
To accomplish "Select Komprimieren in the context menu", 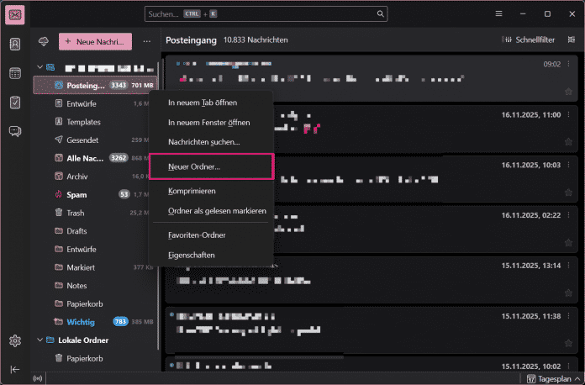I will point(192,192).
